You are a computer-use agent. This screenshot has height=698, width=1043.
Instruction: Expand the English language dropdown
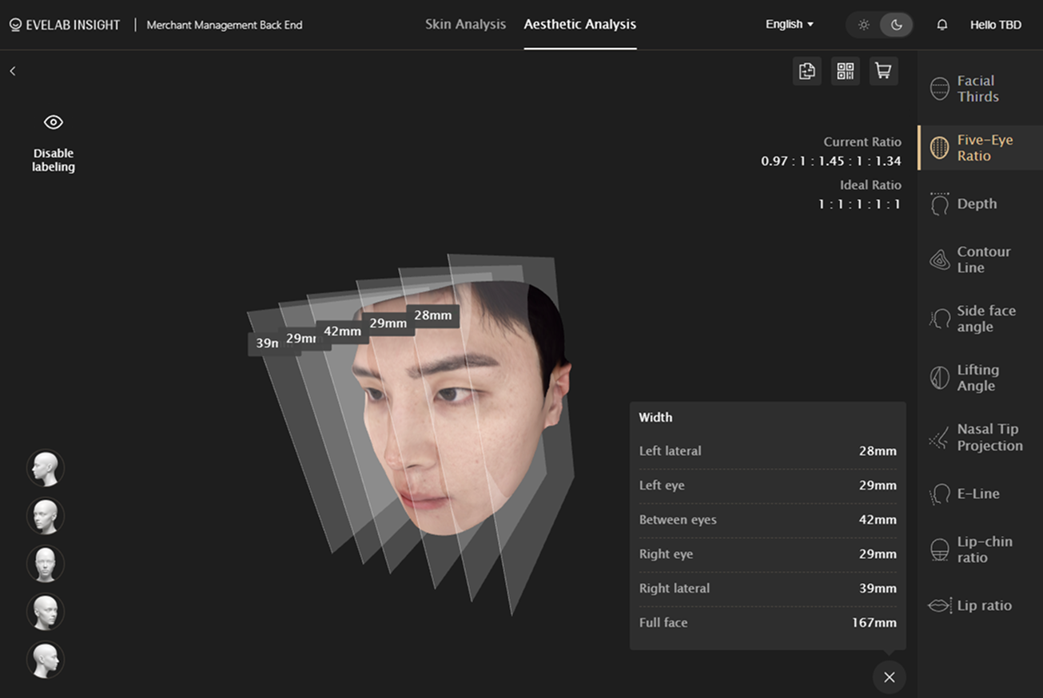tap(790, 25)
